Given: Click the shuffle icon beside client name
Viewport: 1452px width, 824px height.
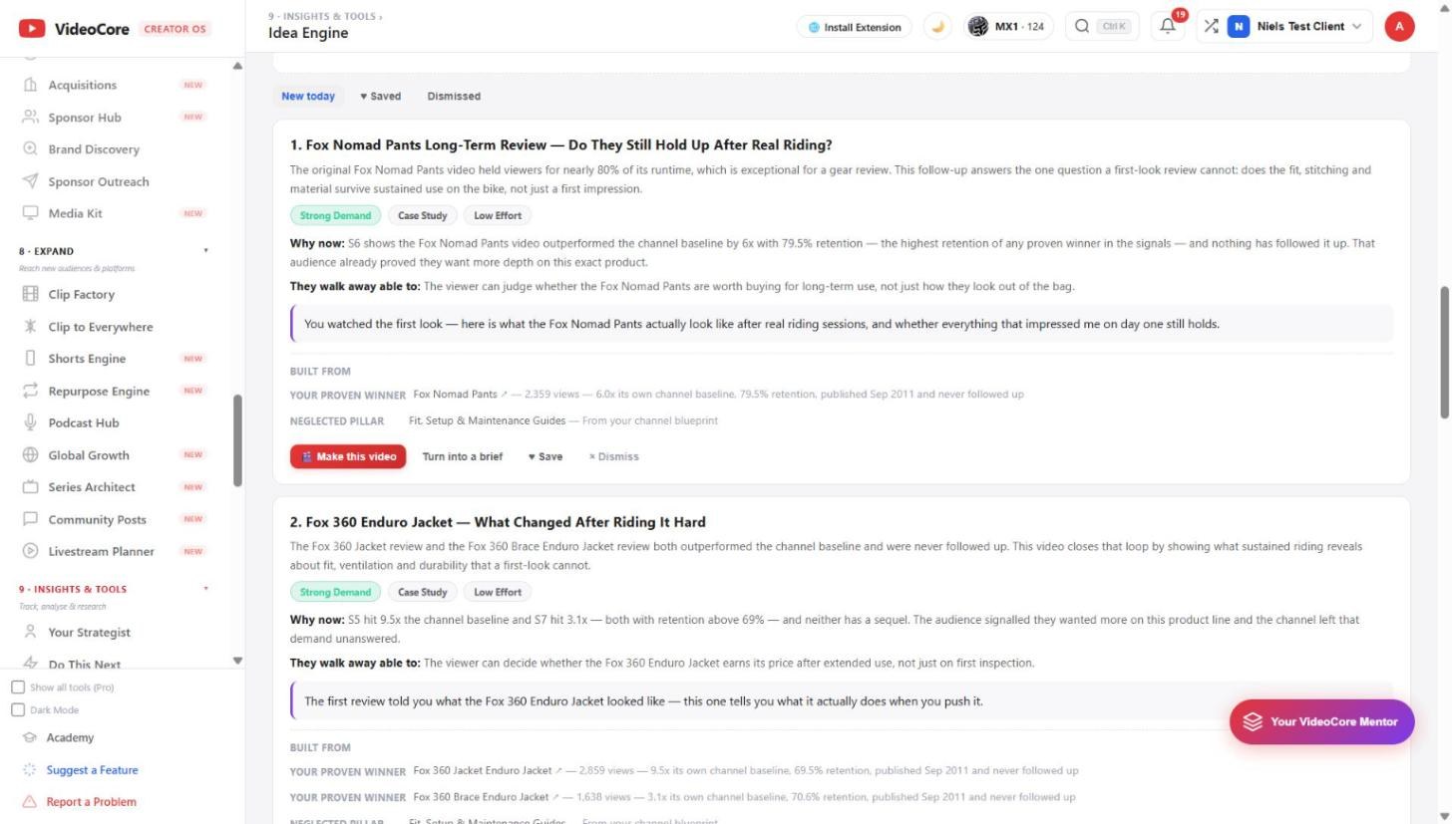Looking at the screenshot, I should 1211,27.
